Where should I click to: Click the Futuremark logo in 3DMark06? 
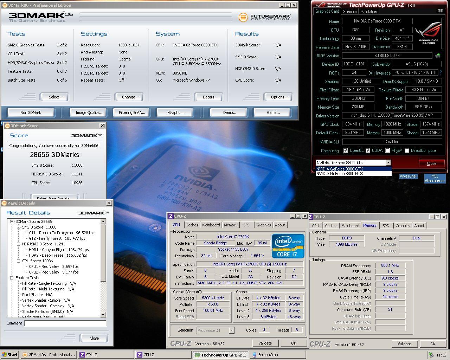pos(264,17)
